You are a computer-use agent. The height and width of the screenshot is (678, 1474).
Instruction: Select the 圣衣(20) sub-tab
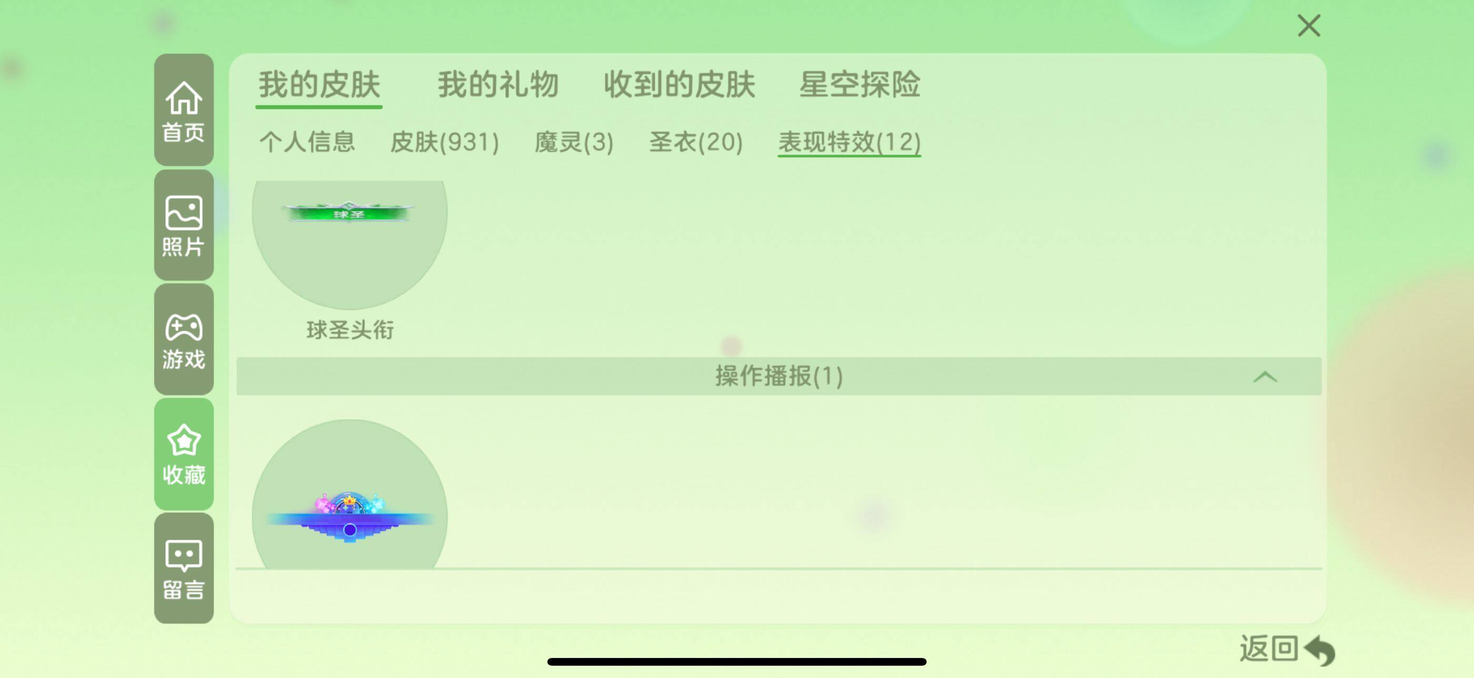pyautogui.click(x=696, y=142)
